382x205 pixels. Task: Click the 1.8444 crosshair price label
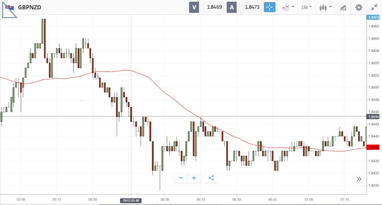373,117
